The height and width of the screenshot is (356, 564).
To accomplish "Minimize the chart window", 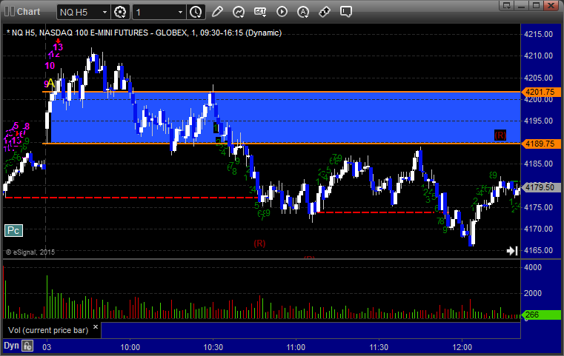I will point(522,5).
